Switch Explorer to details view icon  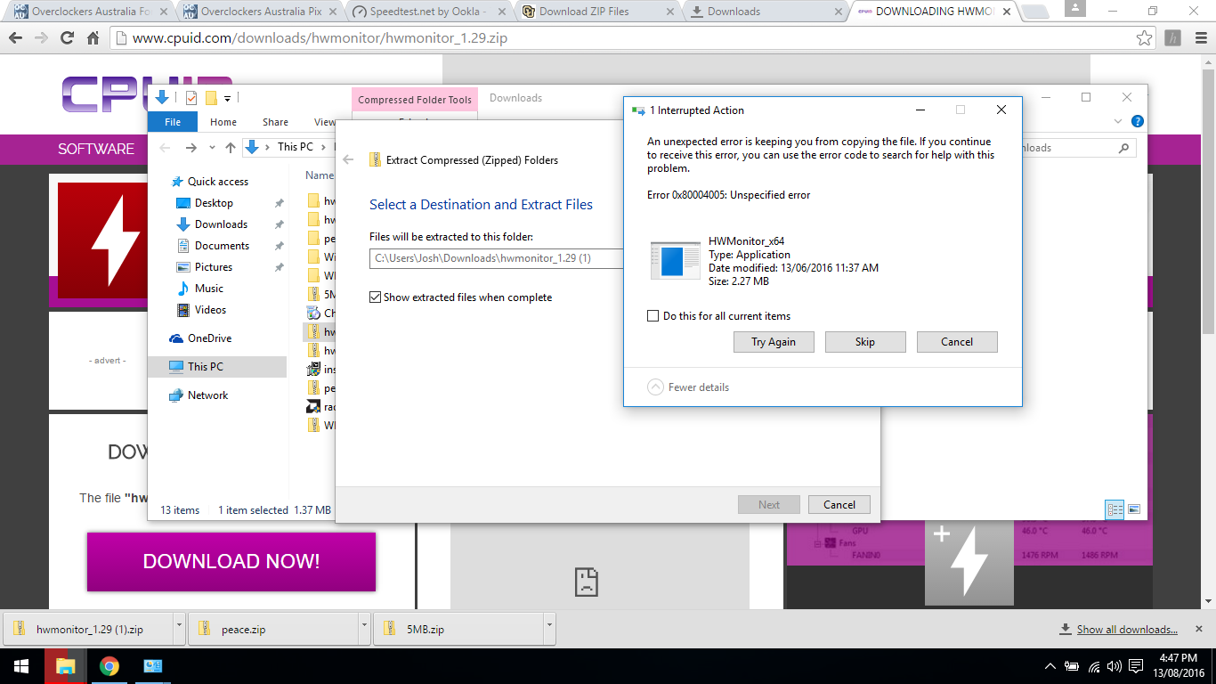[1115, 509]
